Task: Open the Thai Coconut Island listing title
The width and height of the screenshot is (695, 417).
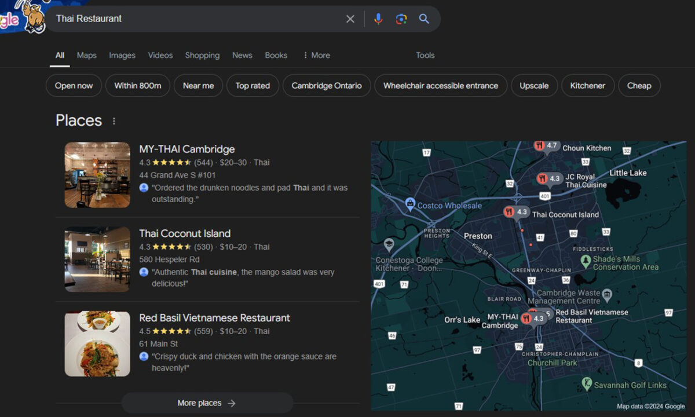Action: (185, 234)
